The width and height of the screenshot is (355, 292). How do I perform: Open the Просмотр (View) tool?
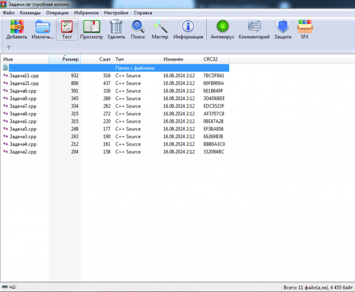(91, 29)
